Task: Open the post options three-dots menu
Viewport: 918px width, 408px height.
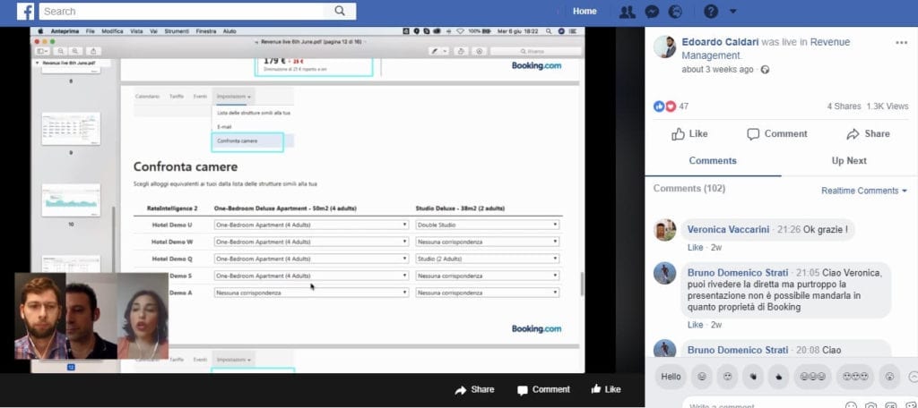Action: click(x=901, y=43)
